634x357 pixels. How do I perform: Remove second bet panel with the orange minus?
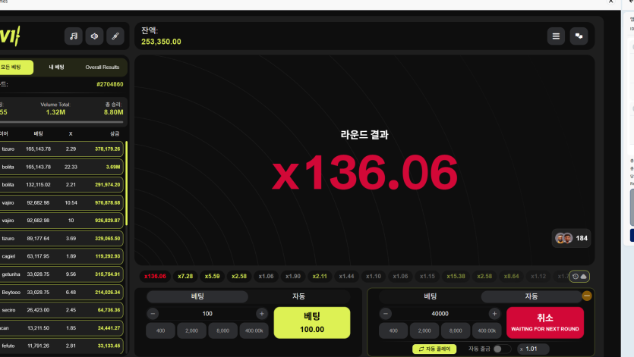coord(587,296)
